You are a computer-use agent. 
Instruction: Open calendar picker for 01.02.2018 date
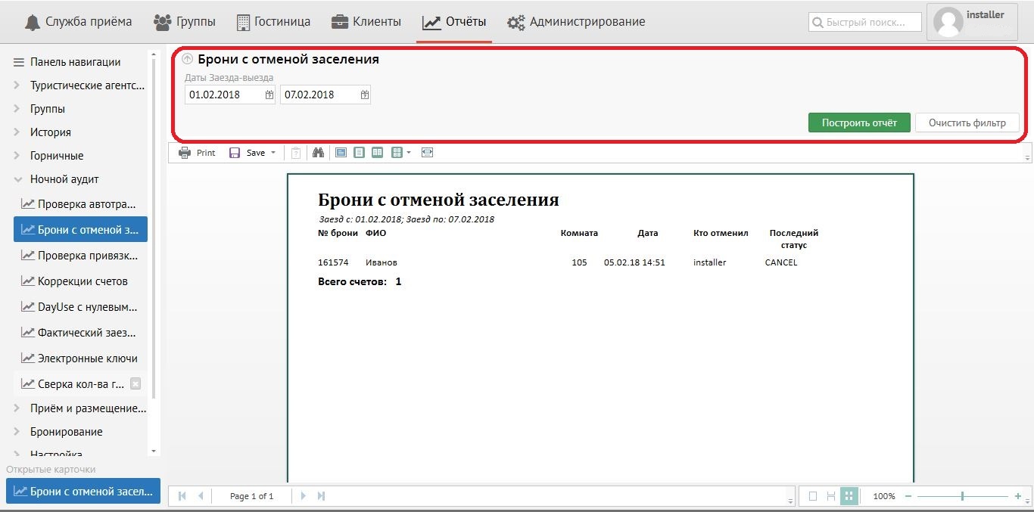coord(269,95)
